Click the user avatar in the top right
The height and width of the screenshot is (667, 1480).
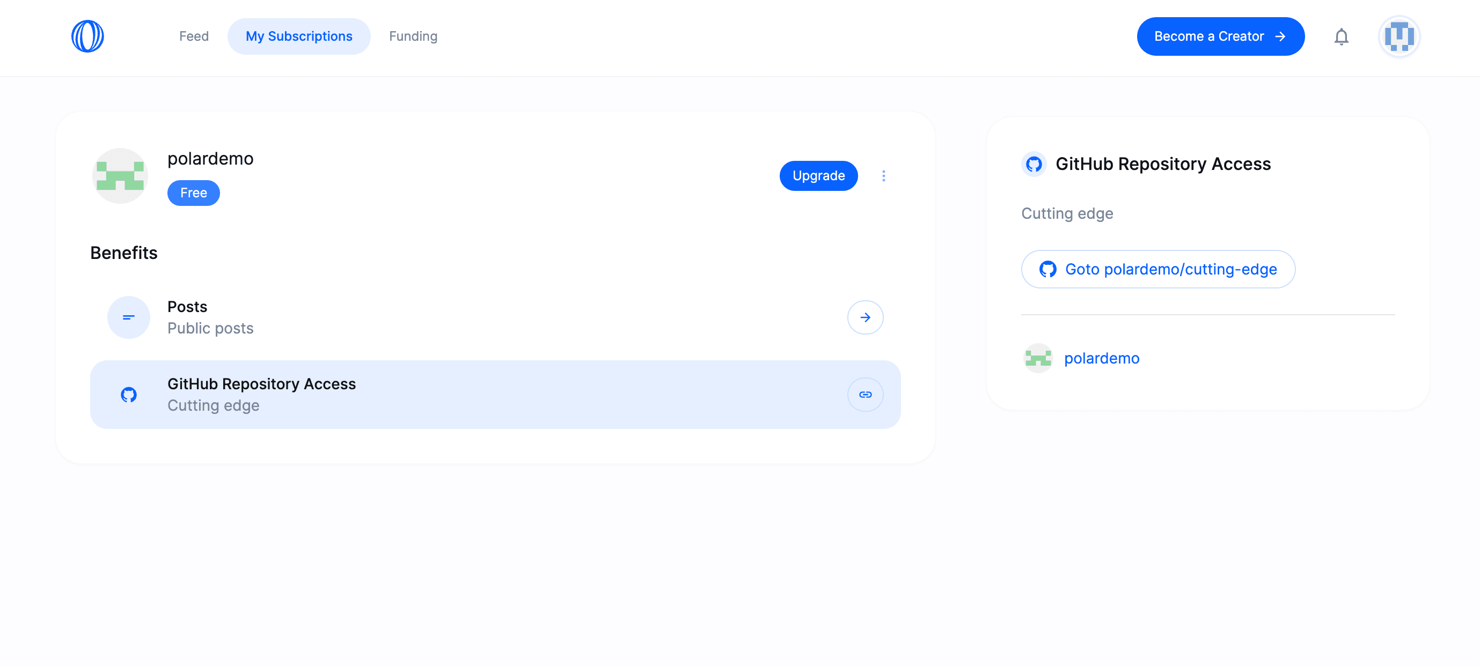coord(1399,36)
